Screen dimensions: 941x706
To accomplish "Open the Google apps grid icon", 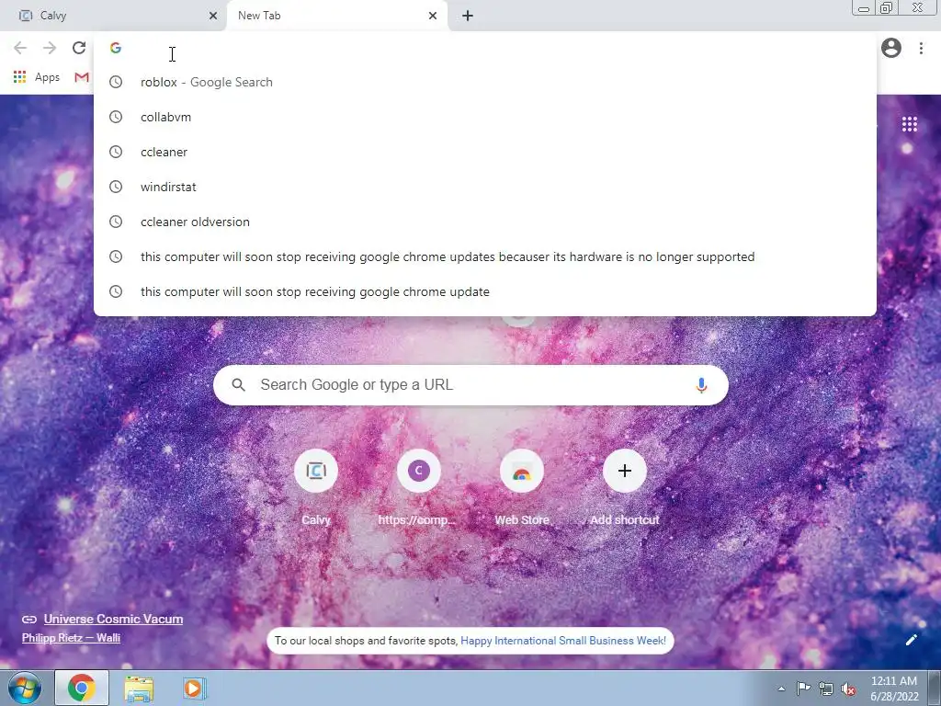I will coord(909,124).
